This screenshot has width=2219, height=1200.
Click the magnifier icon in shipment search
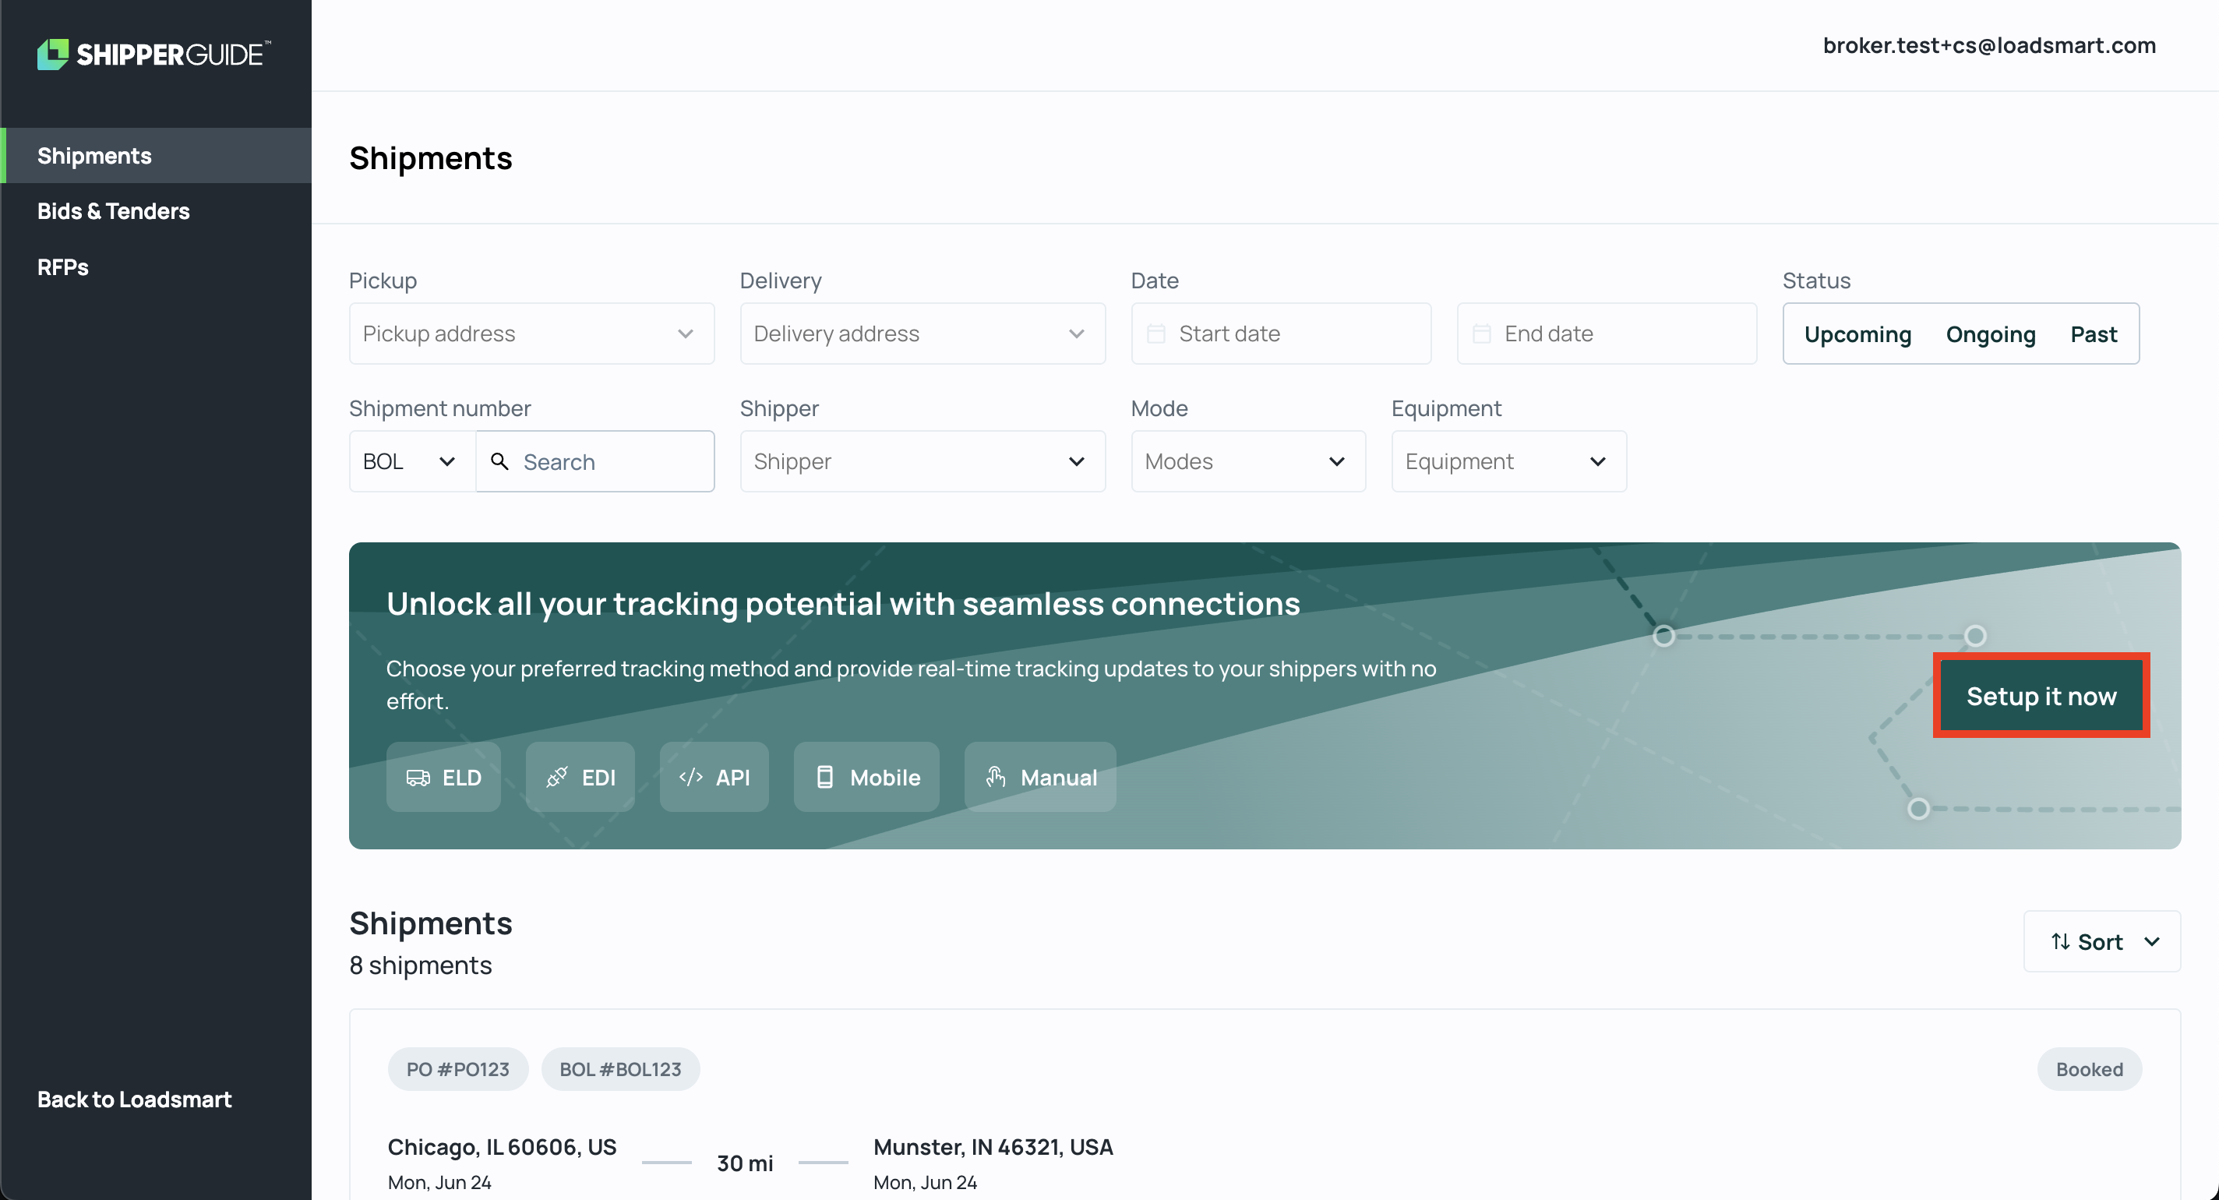[499, 461]
